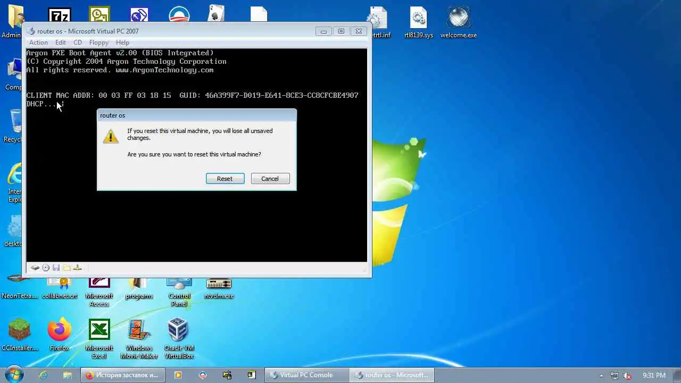Click the warning icon in the dialog
The width and height of the screenshot is (681, 383).
(111, 136)
